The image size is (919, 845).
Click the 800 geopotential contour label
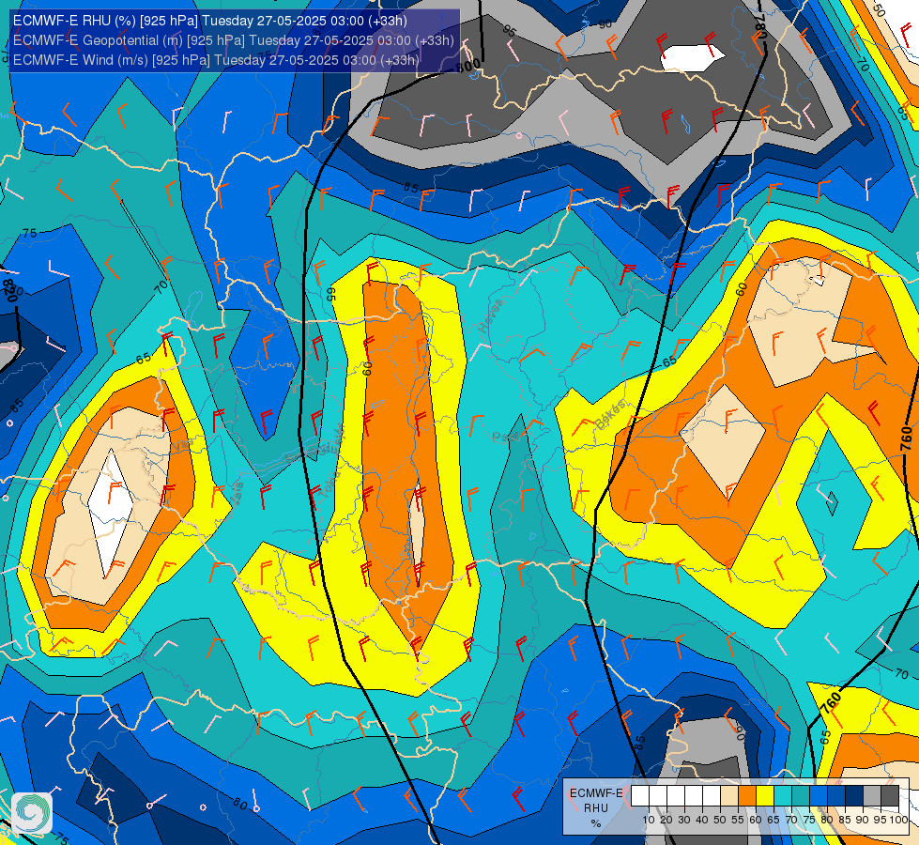point(468,66)
